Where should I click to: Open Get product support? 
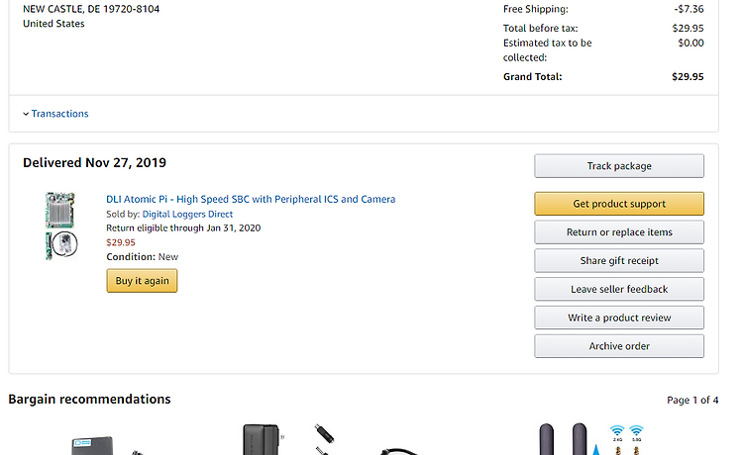[619, 204]
